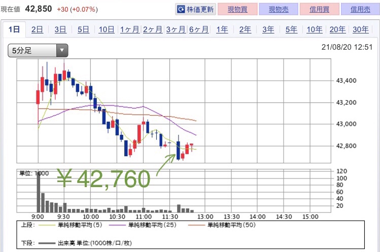
Task: Click the change value +30 (+0.07%)
Action: coord(77,10)
